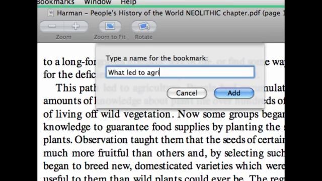Open the Help menu

[x=129, y=2]
